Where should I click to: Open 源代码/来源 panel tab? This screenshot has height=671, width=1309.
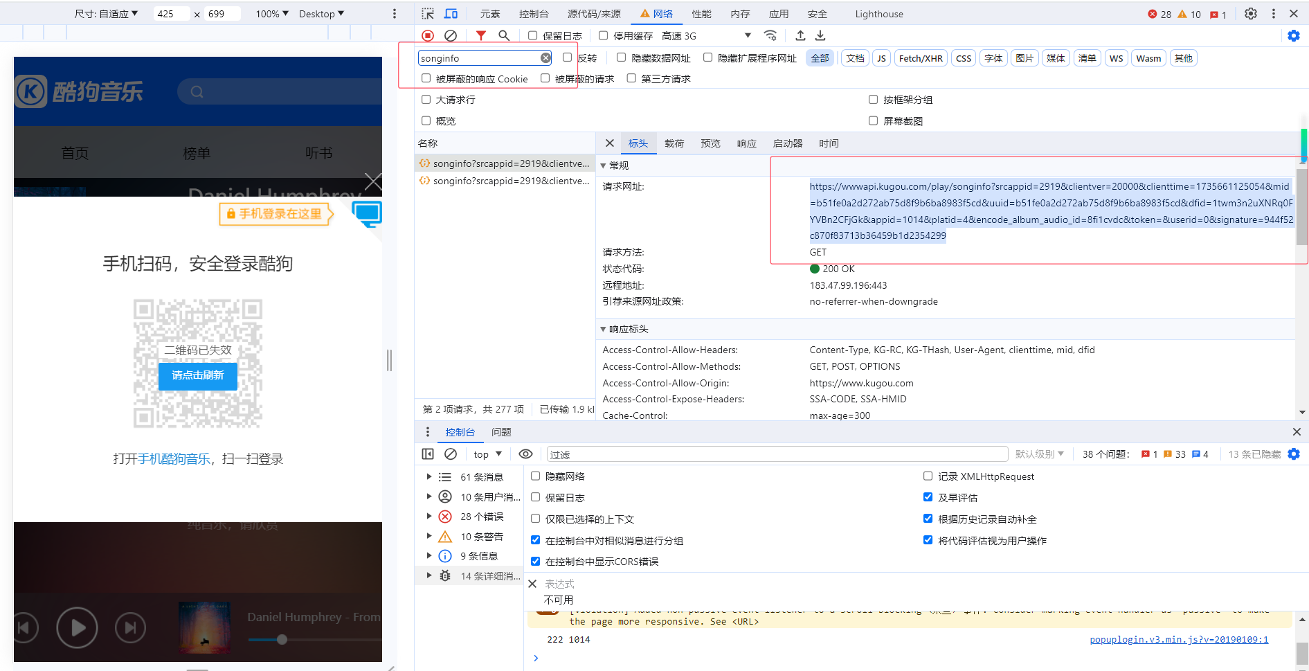tap(594, 14)
